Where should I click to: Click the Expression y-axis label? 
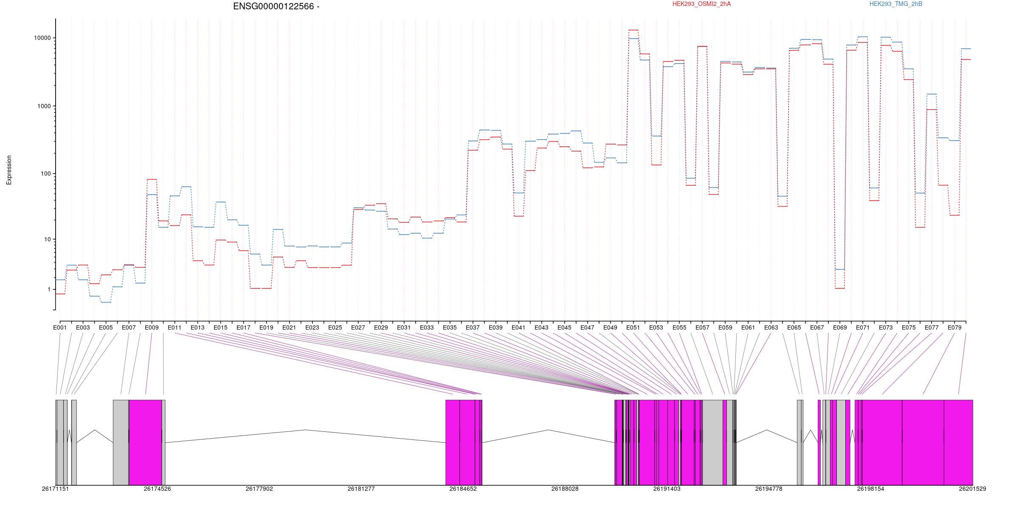point(9,170)
